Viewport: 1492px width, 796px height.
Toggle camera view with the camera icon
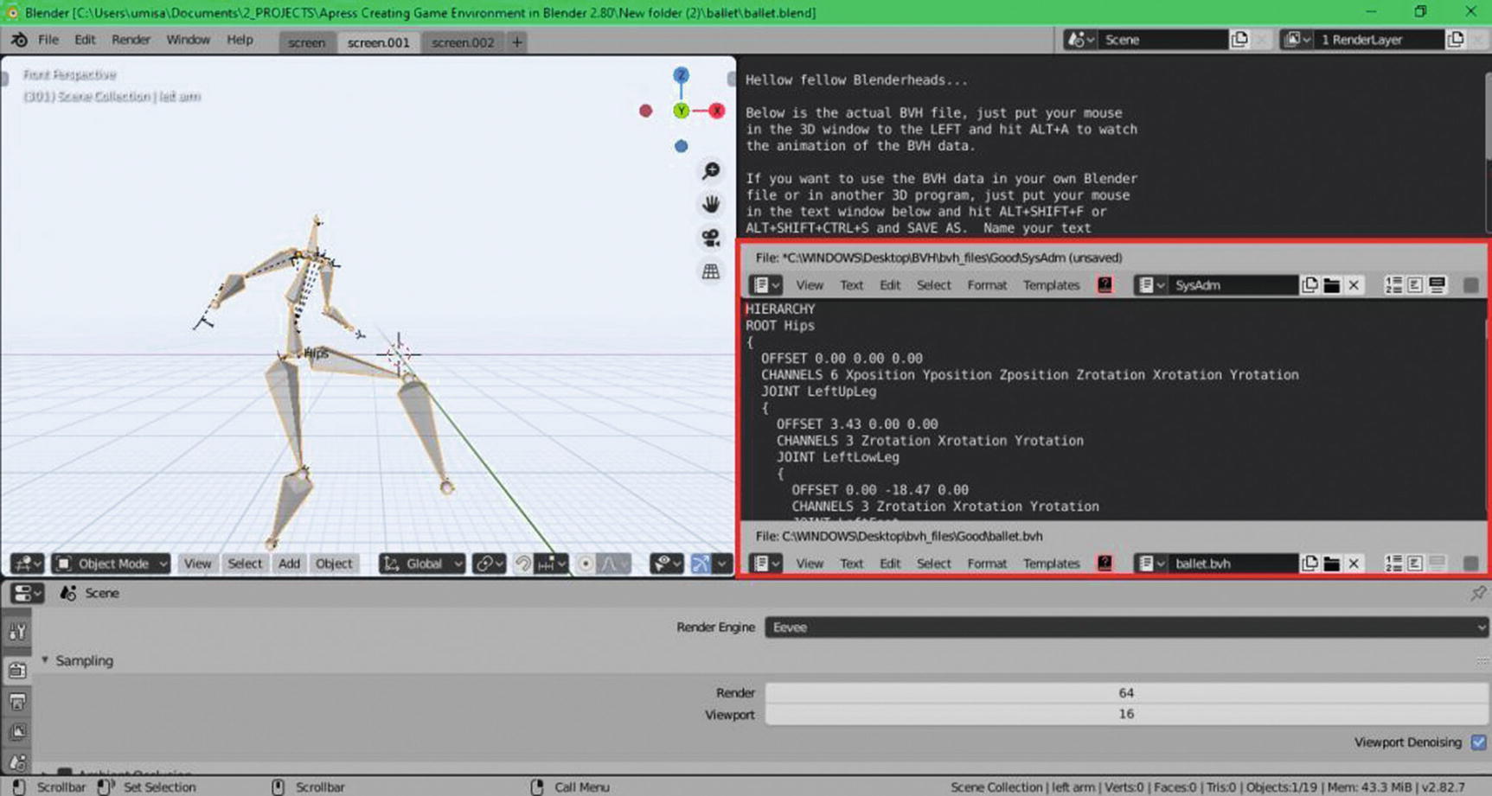tap(711, 238)
